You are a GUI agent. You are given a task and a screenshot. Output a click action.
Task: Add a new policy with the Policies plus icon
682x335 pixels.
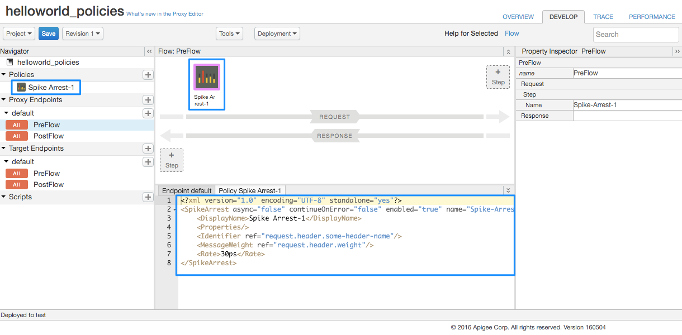[x=148, y=74]
